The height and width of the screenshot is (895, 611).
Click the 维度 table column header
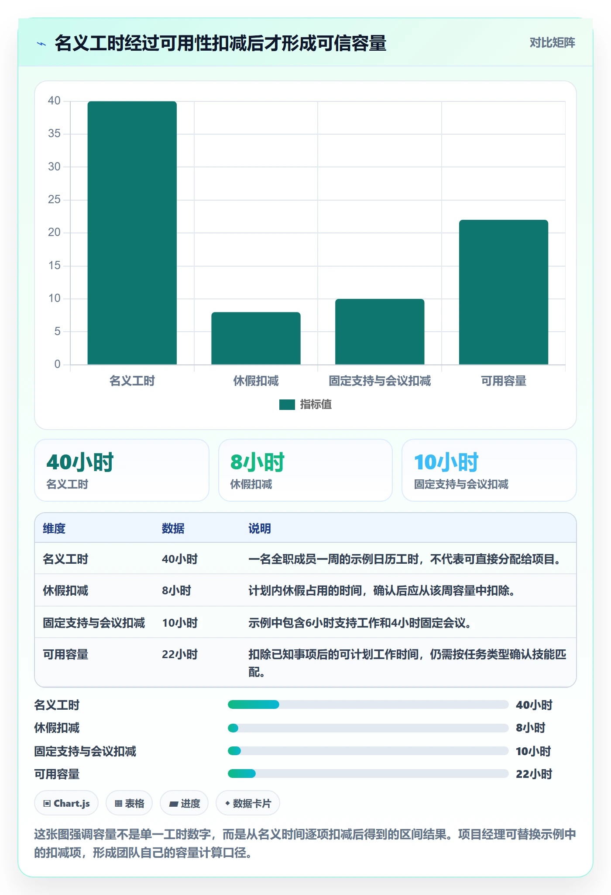click(54, 528)
